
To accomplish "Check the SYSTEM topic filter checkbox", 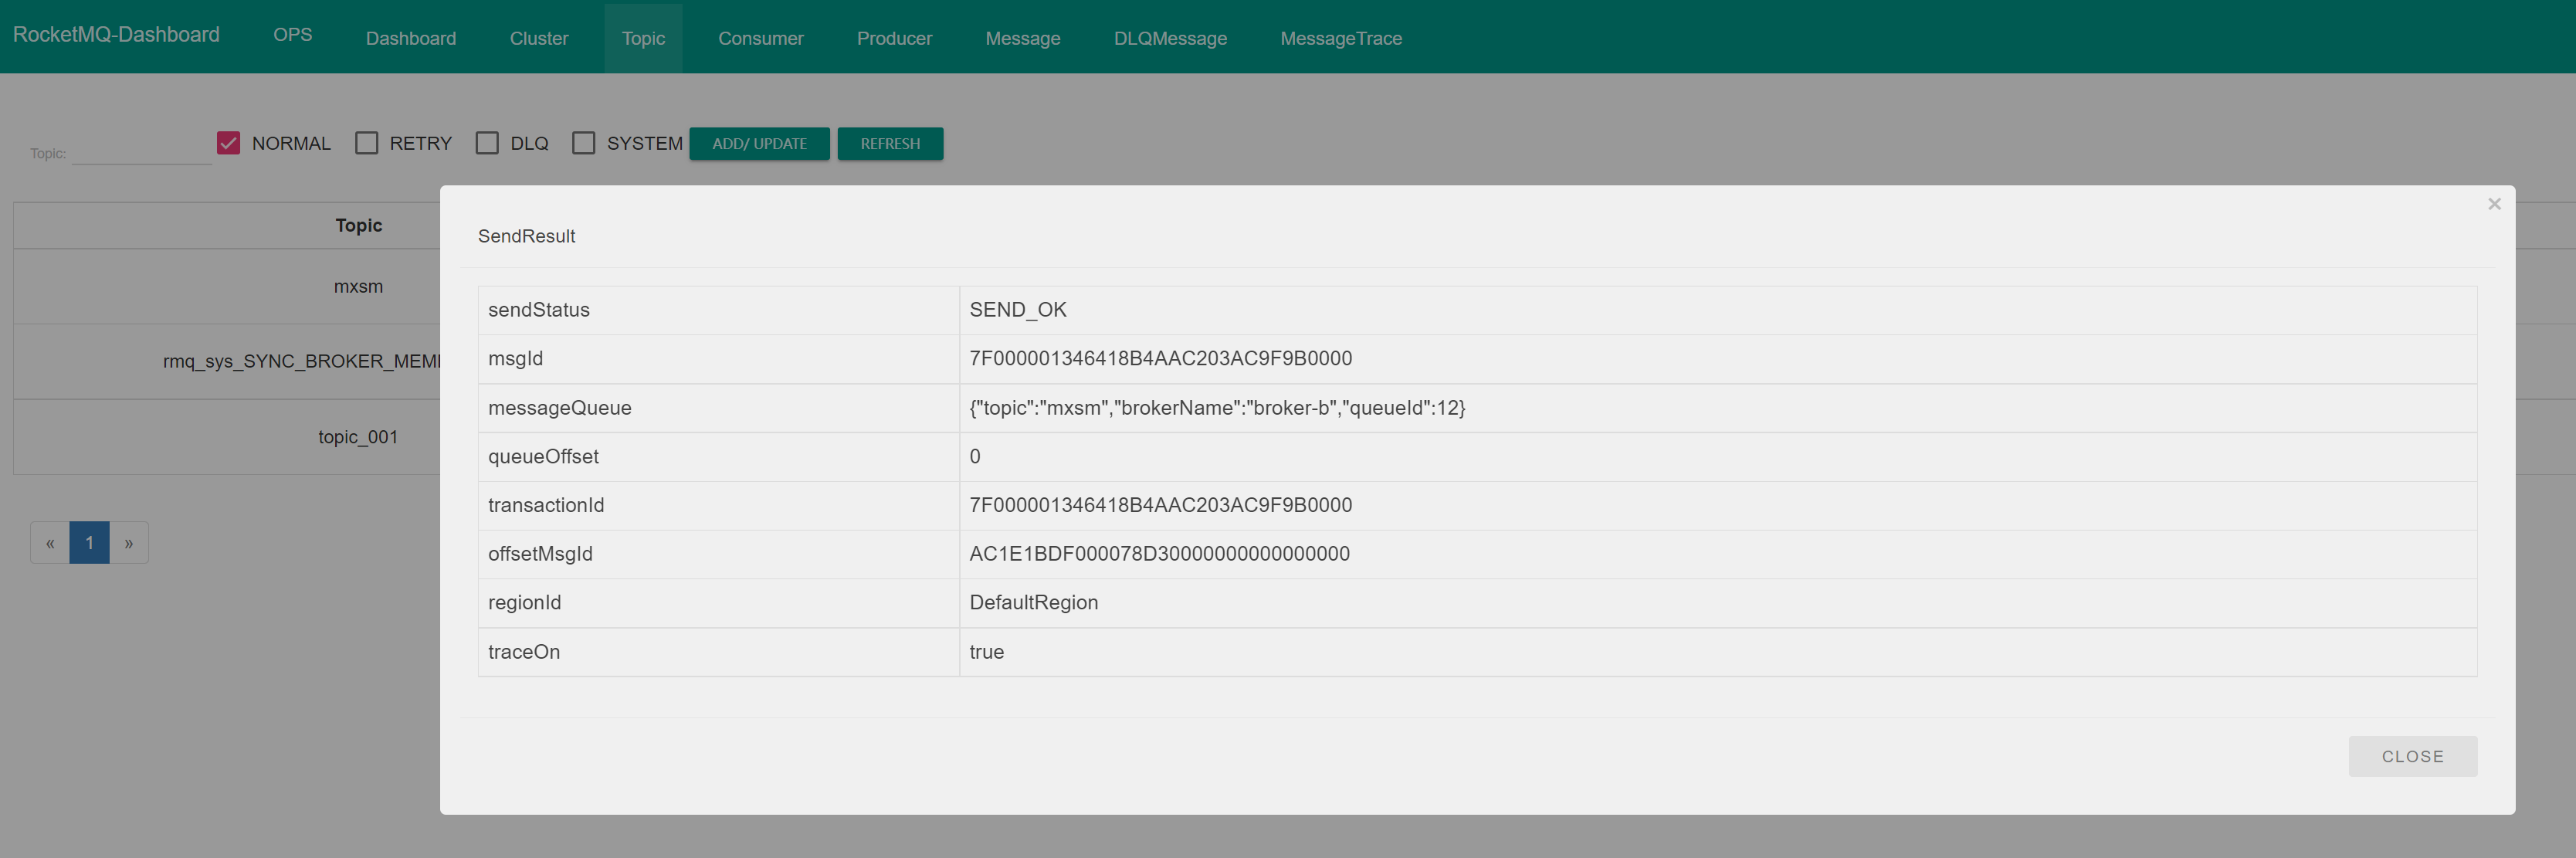I will (583, 143).
